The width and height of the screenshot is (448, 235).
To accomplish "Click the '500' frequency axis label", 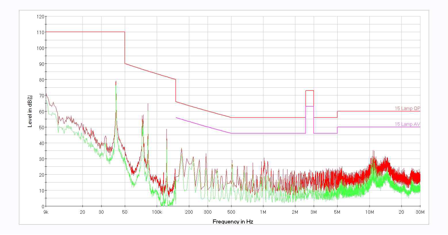I will [x=231, y=212].
